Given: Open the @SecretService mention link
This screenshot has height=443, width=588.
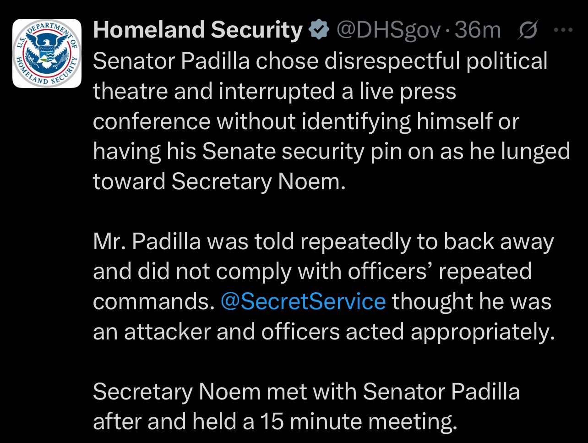Looking at the screenshot, I should tap(303, 301).
